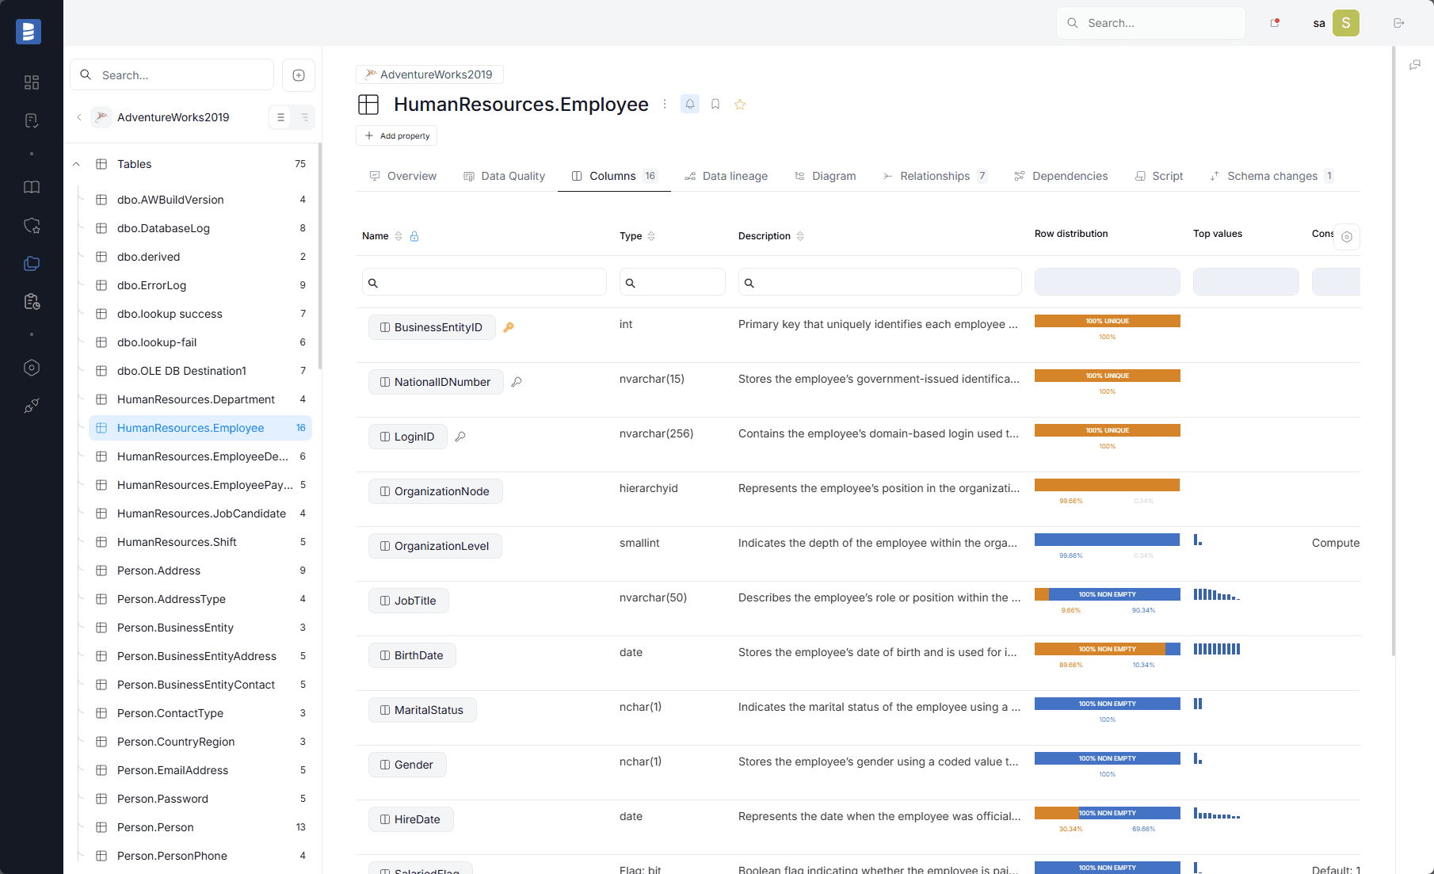The image size is (1434, 874).
Task: Click the Dataedo logo in the sidebar
Action: click(x=29, y=31)
